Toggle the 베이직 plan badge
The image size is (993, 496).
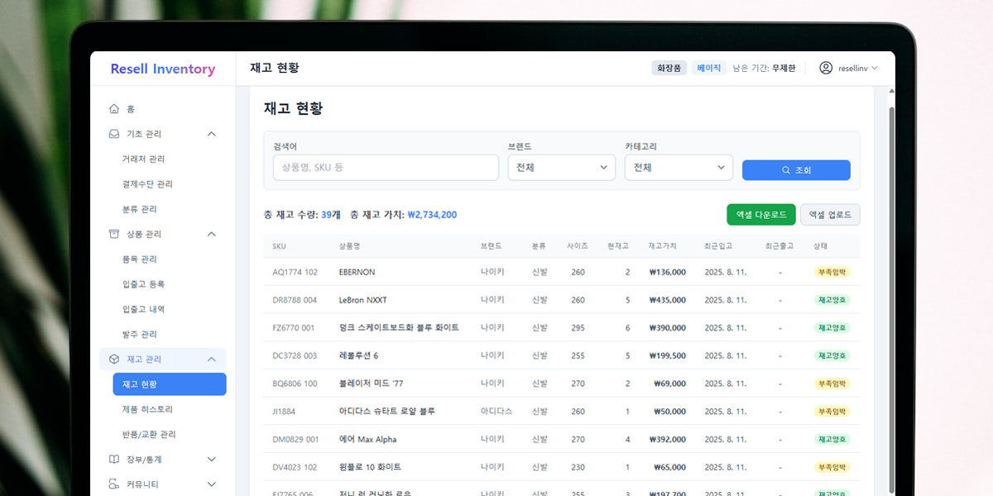tap(708, 68)
